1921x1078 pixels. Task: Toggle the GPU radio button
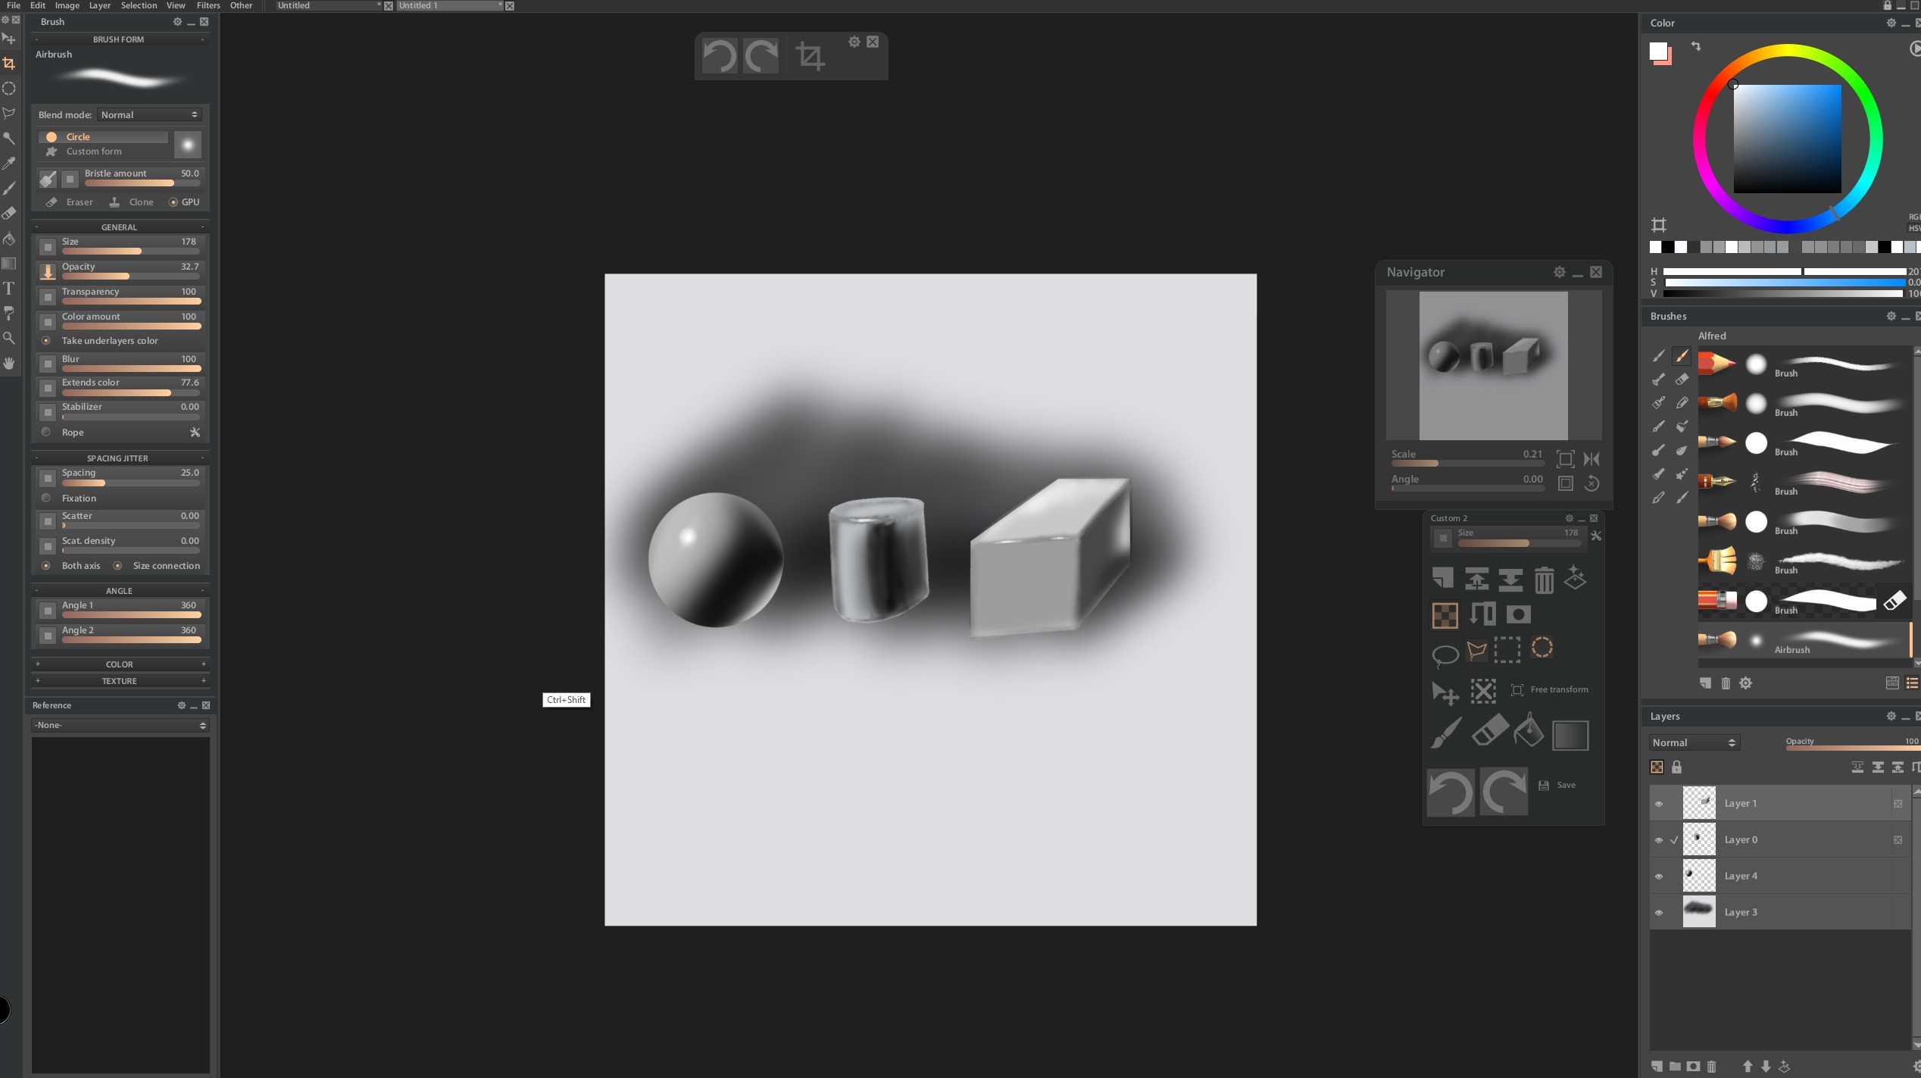173,202
